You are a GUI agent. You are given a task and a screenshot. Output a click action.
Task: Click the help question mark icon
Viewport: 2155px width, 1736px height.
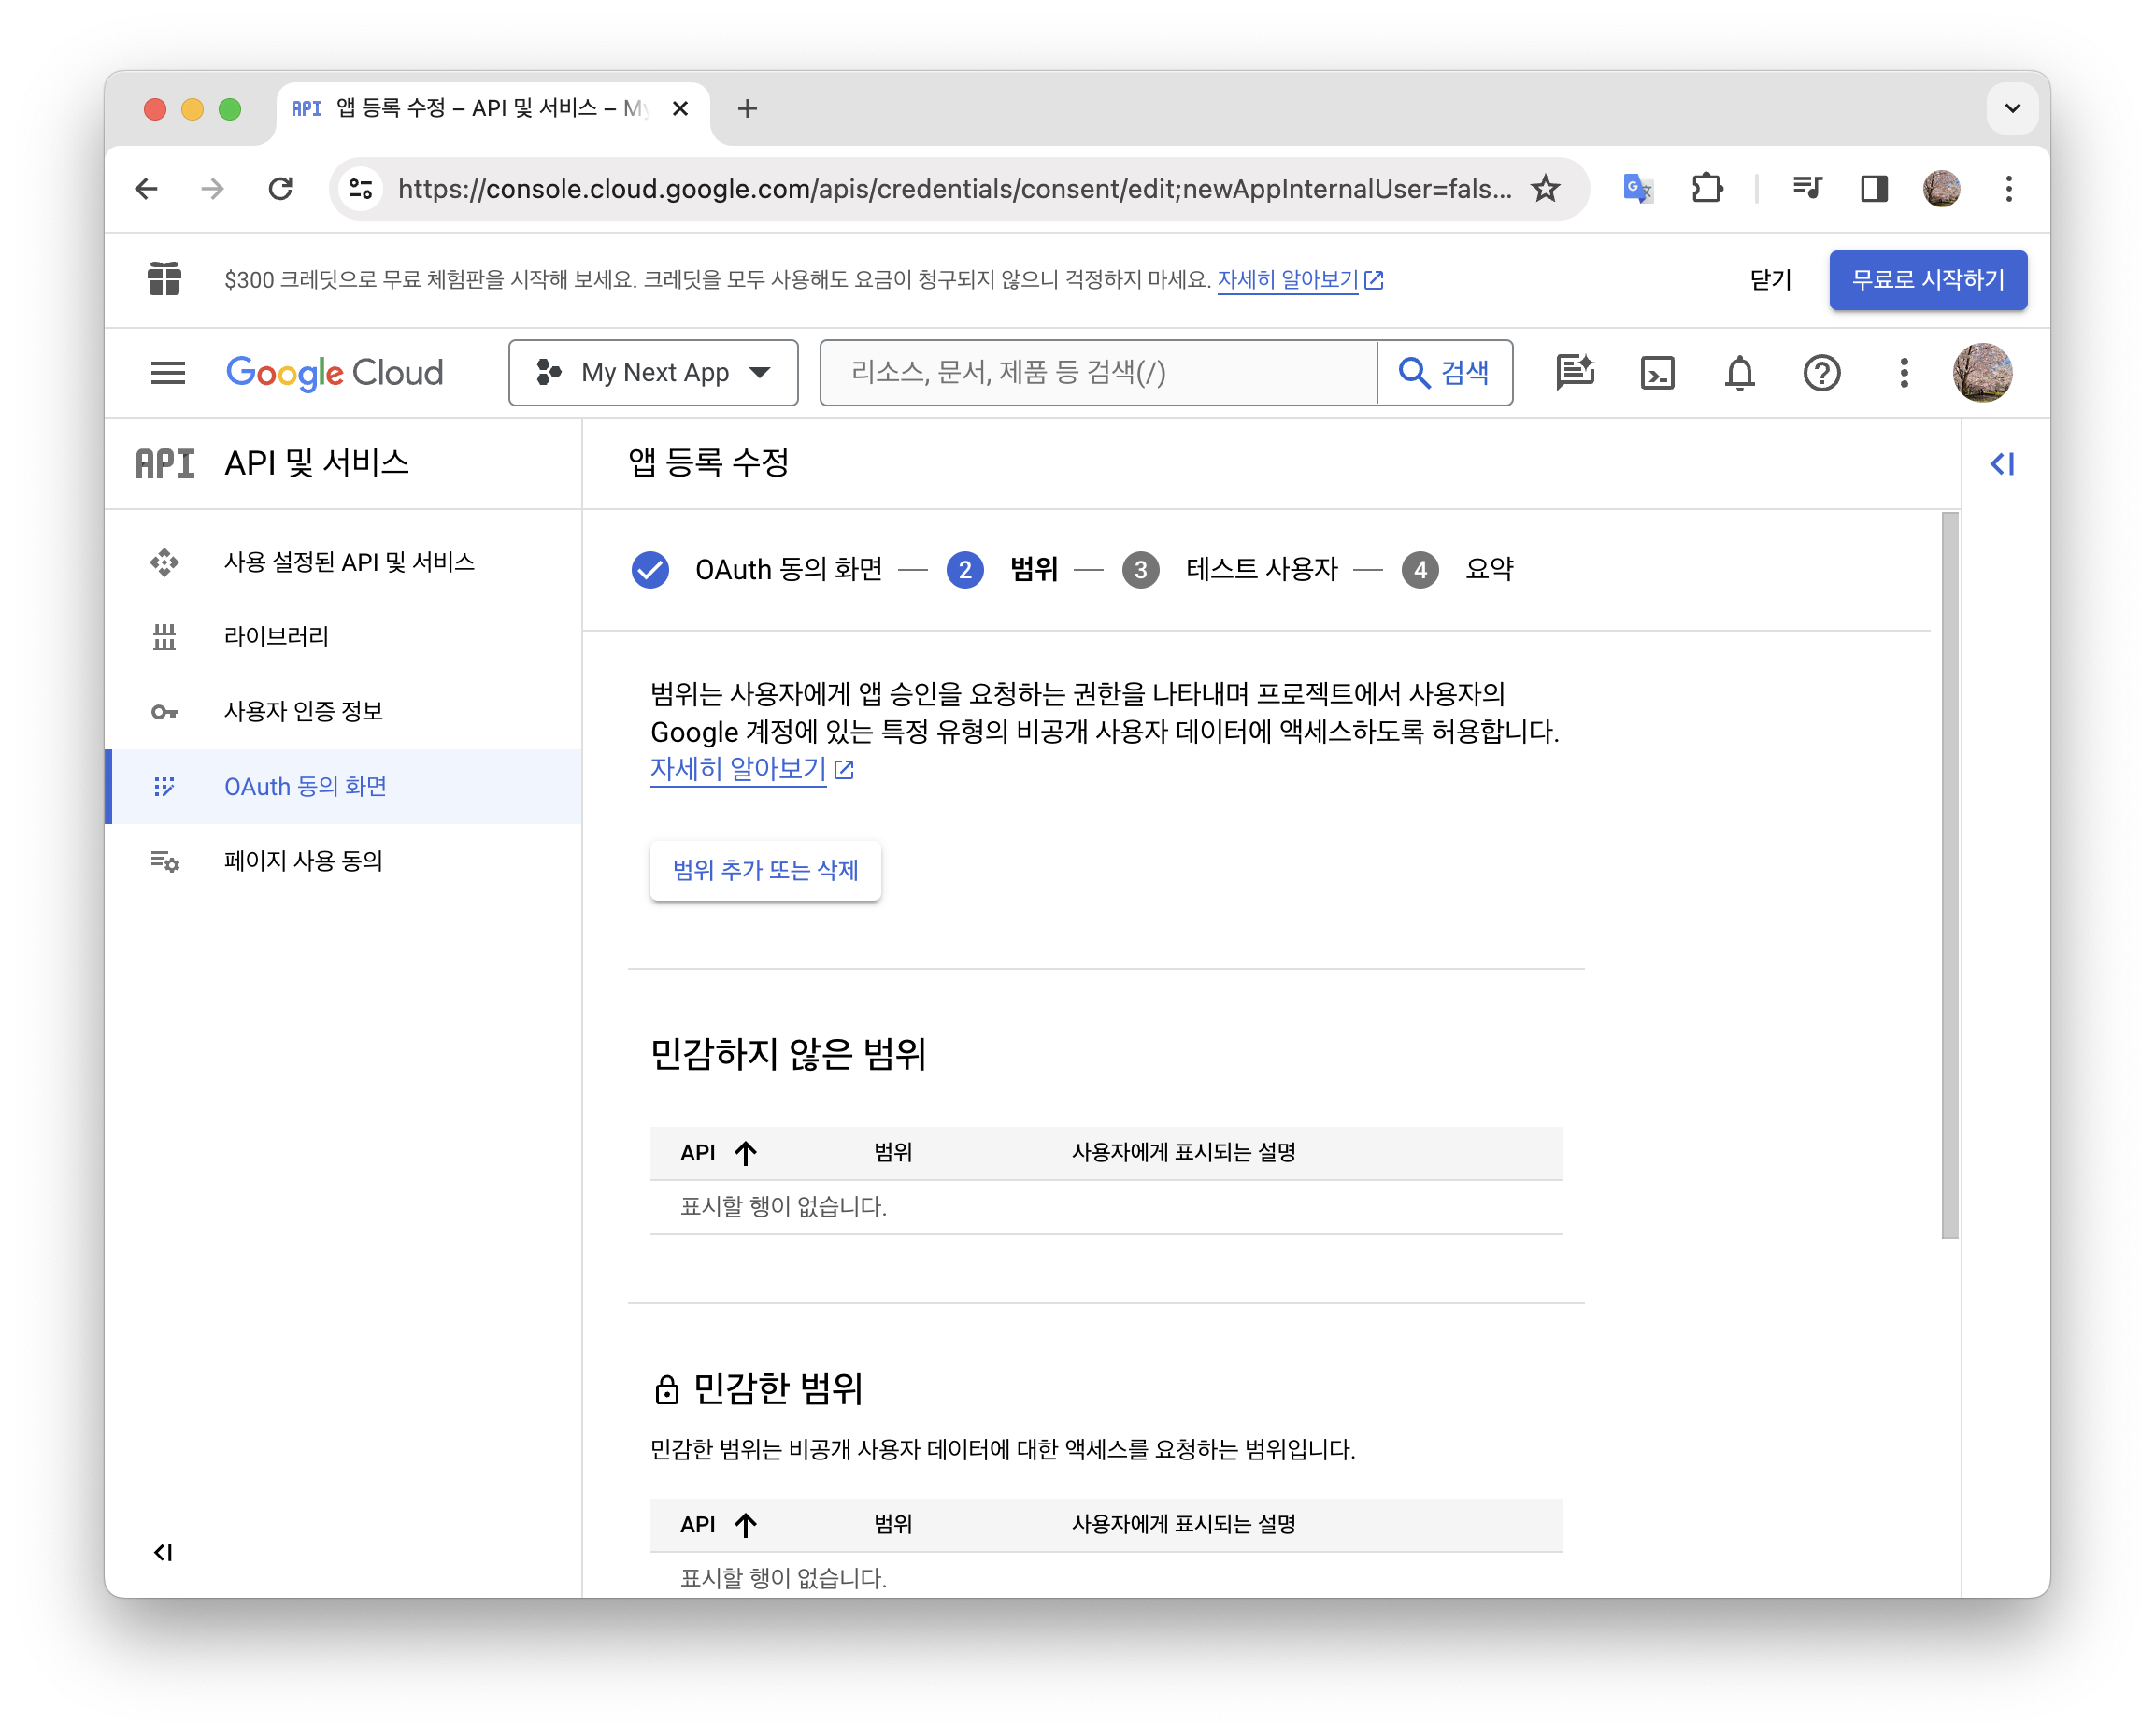pyautogui.click(x=1821, y=373)
